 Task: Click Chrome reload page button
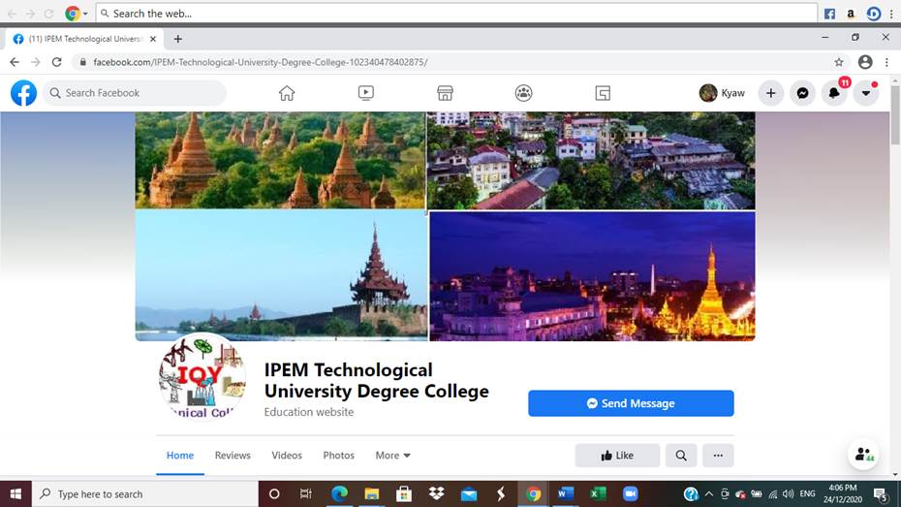pyautogui.click(x=56, y=62)
